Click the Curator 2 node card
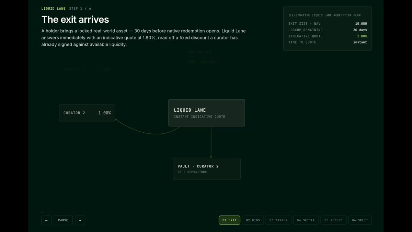412x232 pixels. click(x=87, y=113)
